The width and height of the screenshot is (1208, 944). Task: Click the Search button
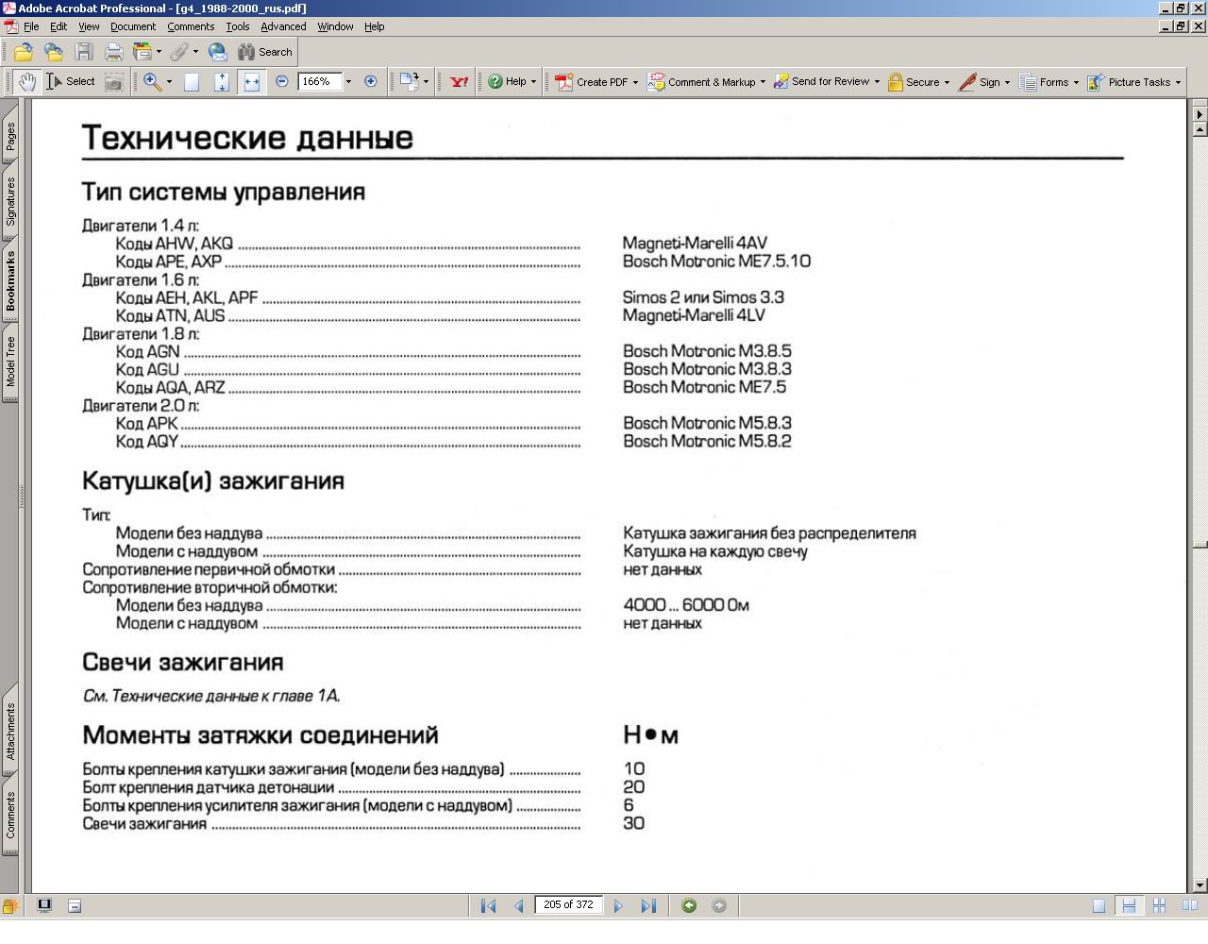(265, 52)
